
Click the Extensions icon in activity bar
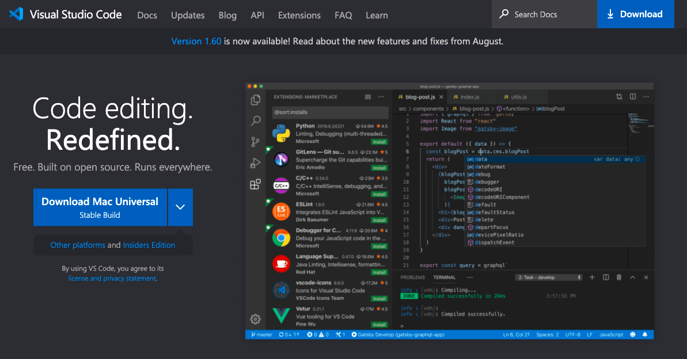pos(256,184)
